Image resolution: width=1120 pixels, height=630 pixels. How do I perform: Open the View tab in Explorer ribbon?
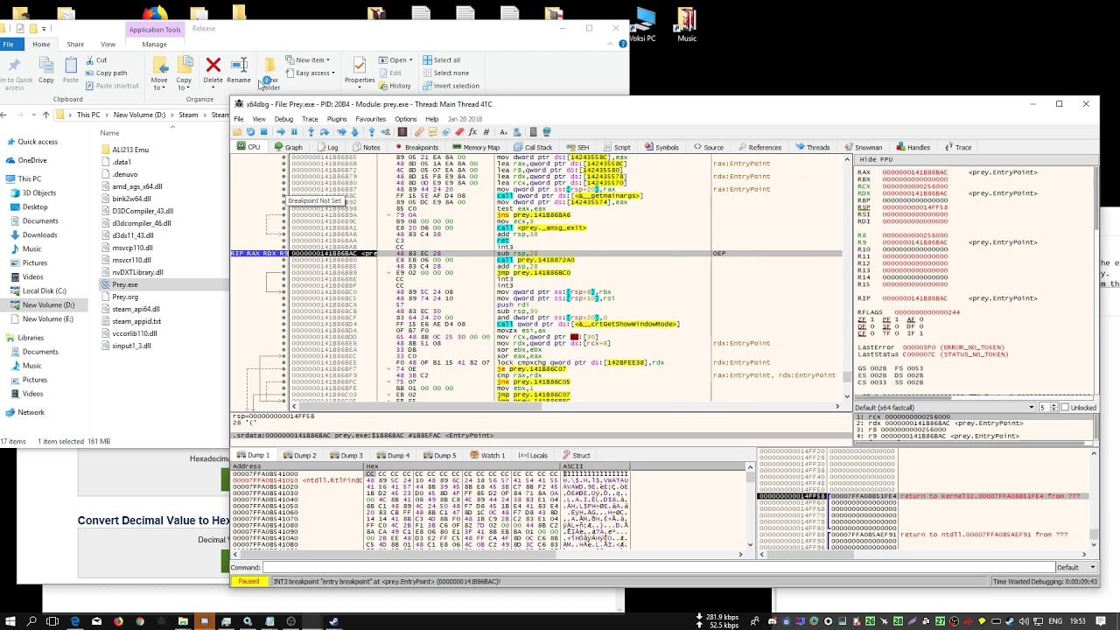pyautogui.click(x=108, y=44)
